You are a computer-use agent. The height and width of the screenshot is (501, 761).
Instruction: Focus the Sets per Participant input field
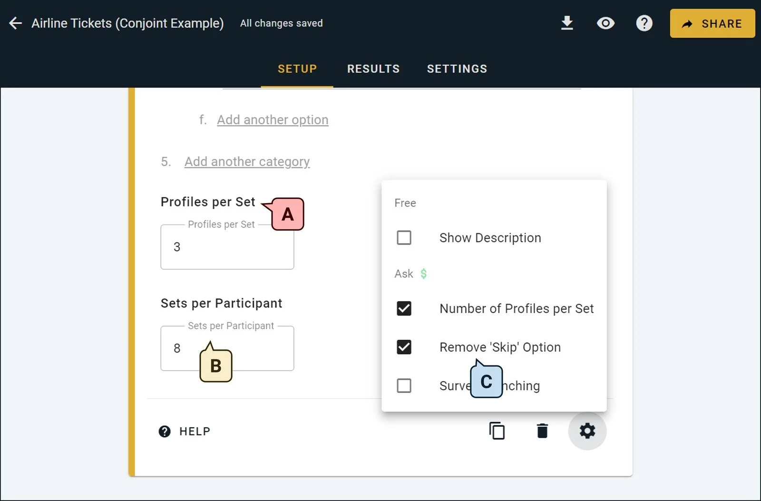(227, 348)
